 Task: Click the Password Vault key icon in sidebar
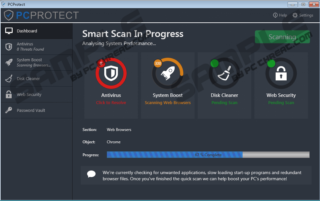tap(8, 110)
